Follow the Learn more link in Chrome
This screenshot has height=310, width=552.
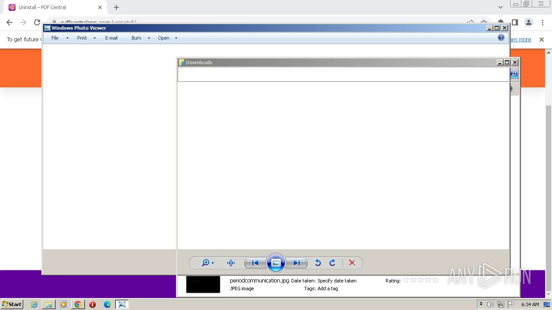(x=520, y=40)
